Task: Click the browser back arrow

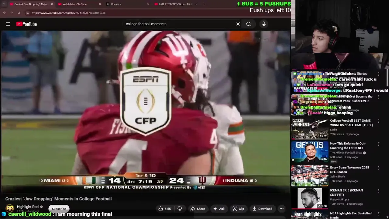Action: point(4,13)
